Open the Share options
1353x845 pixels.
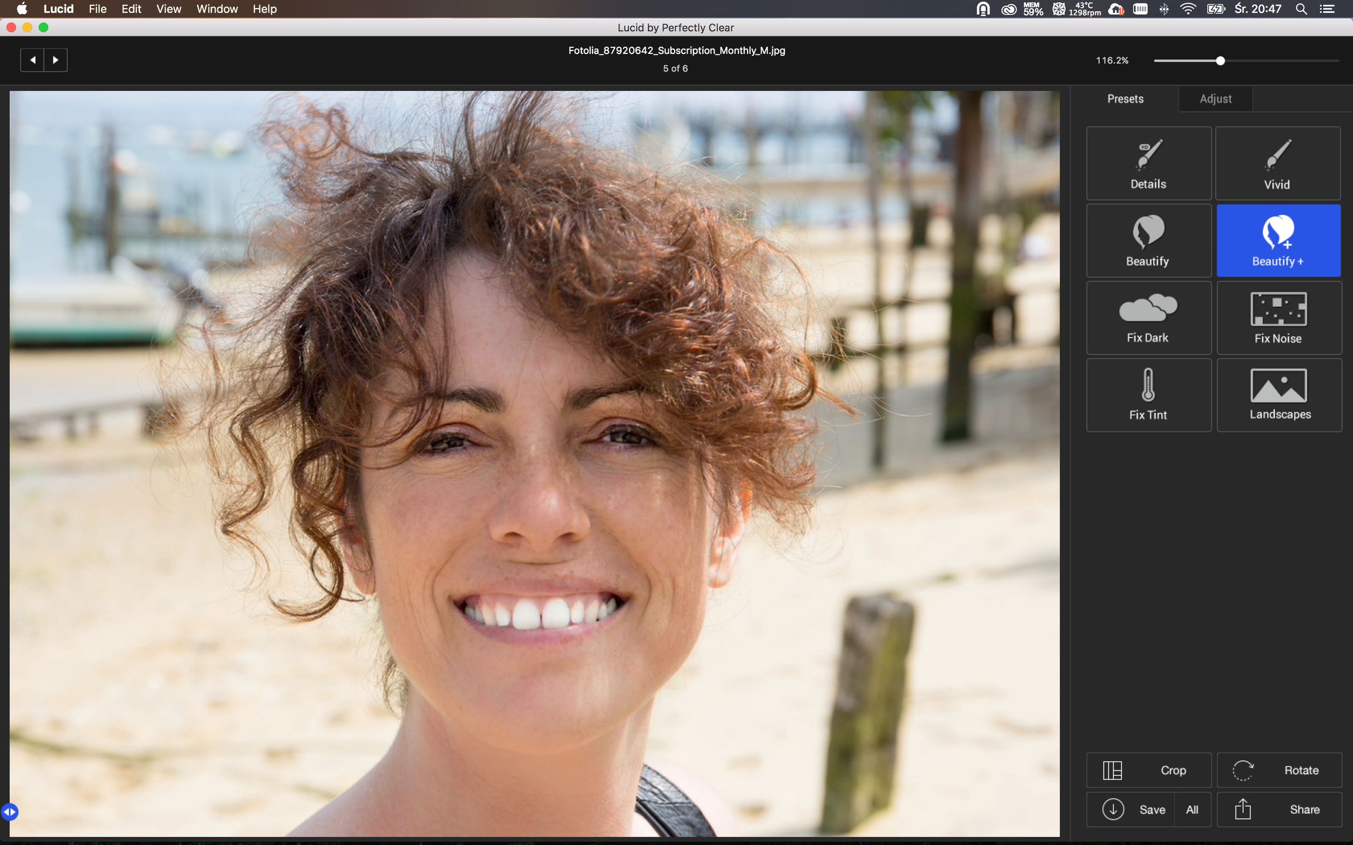coord(1279,809)
